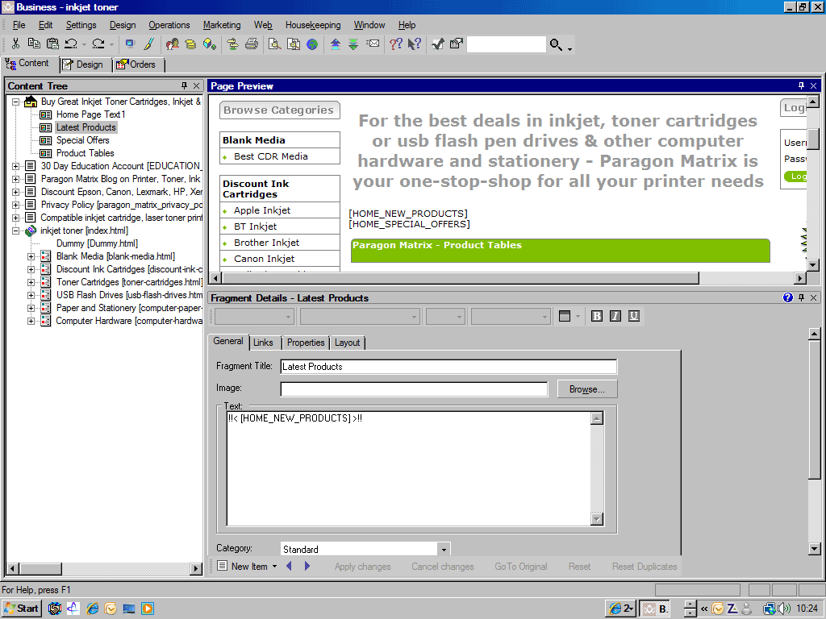The width and height of the screenshot is (826, 619).
Task: Toggle Bold text formatting
Action: point(597,316)
